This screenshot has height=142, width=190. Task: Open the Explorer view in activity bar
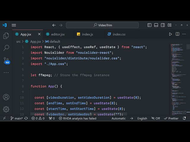tap(6, 36)
